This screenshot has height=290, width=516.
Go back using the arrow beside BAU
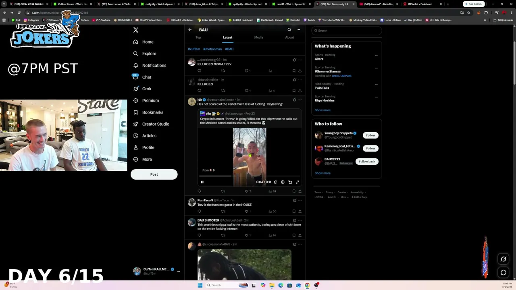tap(190, 29)
